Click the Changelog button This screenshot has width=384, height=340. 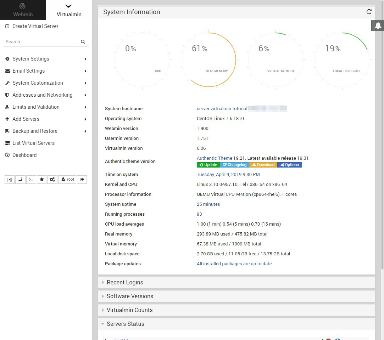(x=235, y=165)
